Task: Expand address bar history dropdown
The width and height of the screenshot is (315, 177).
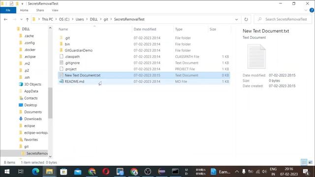Action: (236, 20)
